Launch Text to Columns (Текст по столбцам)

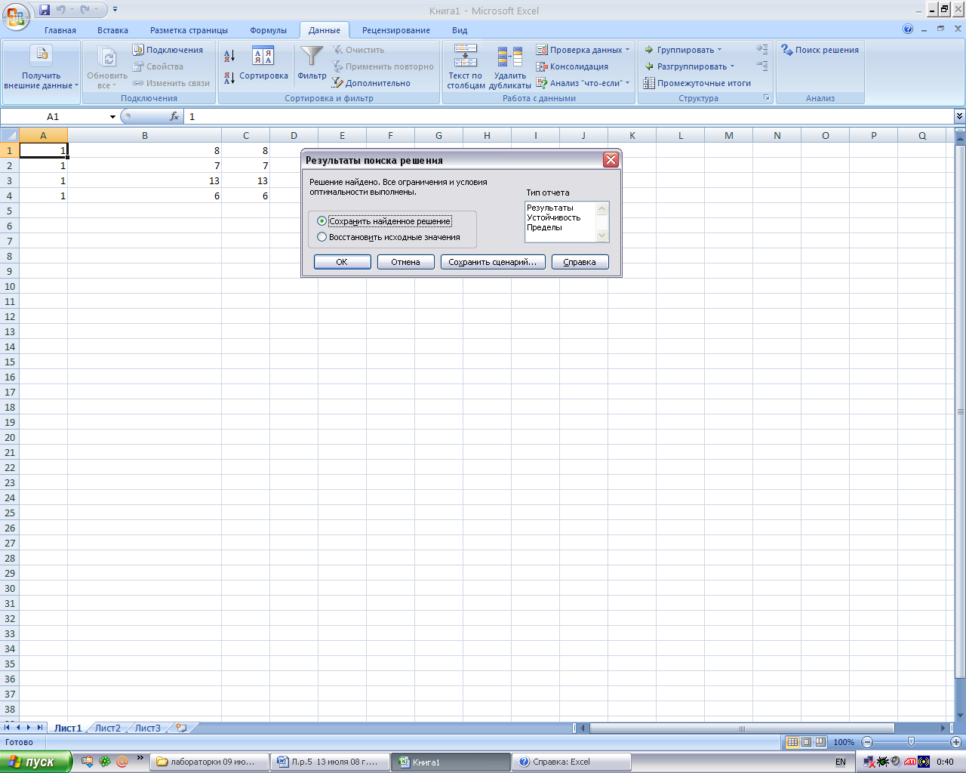coord(466,67)
